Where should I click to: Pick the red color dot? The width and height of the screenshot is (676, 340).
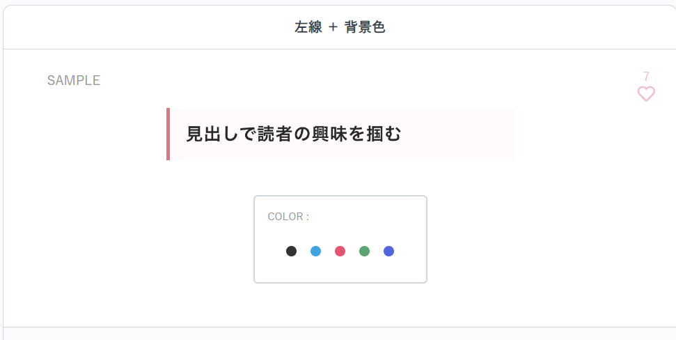click(x=340, y=252)
